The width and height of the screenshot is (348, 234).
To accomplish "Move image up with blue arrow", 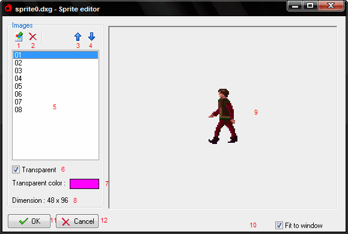I will [78, 37].
